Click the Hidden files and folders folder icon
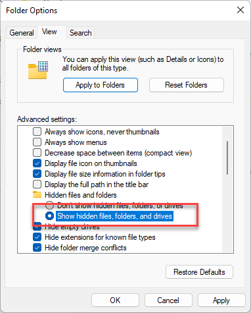The image size is (251, 313). [x=37, y=194]
